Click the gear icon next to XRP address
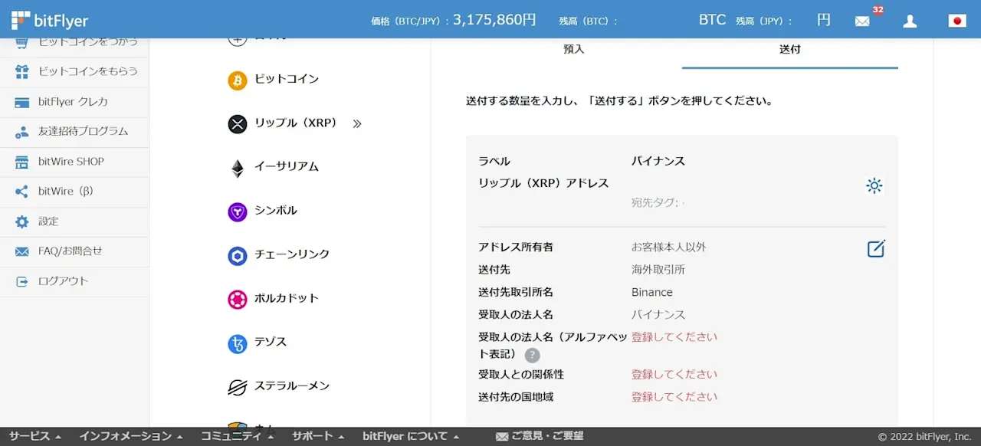The height and width of the screenshot is (446, 981). pyautogui.click(x=874, y=185)
